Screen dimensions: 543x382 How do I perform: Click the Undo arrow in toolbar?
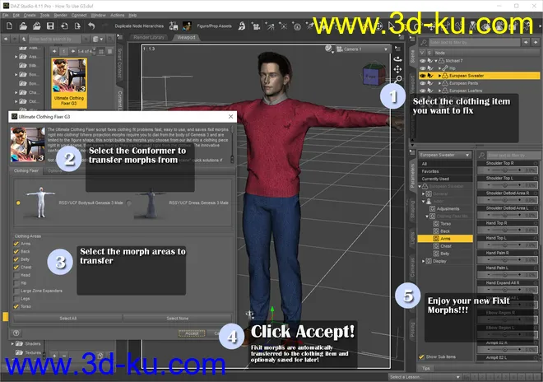coord(90,26)
